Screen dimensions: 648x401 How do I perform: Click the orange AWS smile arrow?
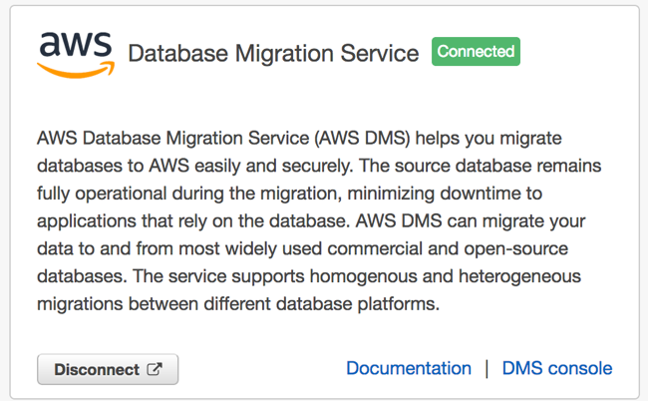coord(76,70)
